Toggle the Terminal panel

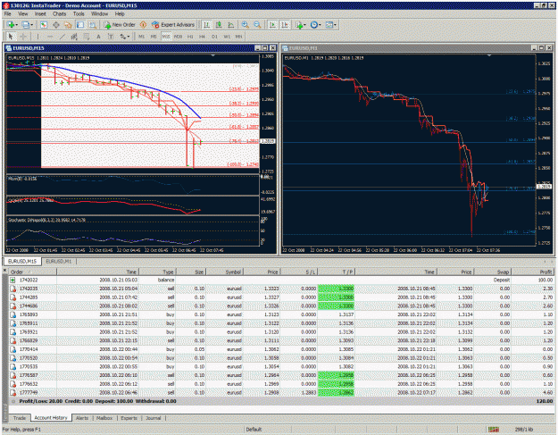[80, 24]
